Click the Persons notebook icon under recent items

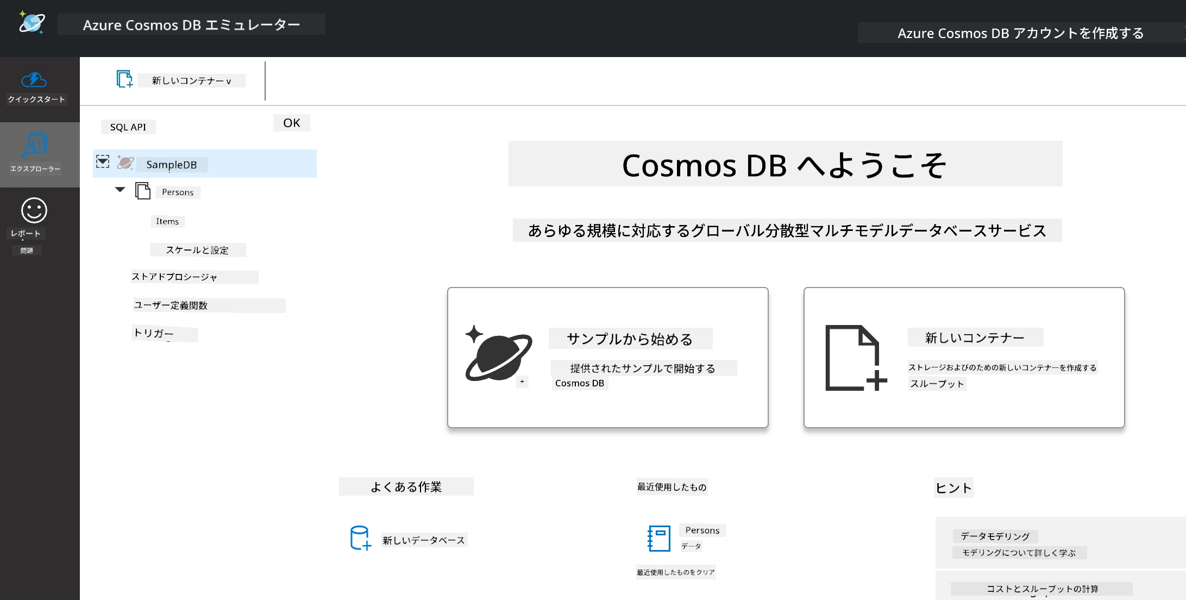tap(659, 539)
